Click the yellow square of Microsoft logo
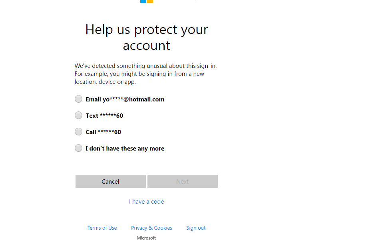Image resolution: width=378 pixels, height=246 pixels. (x=150, y=1)
